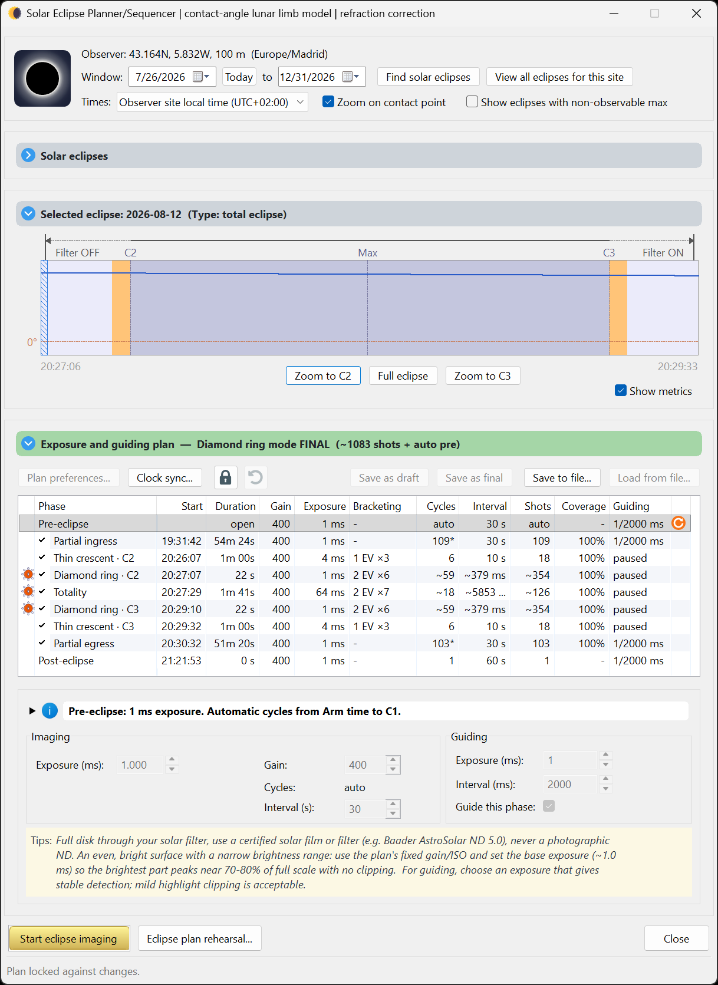Decrease Interval (s) with down spinner

pyautogui.click(x=393, y=813)
